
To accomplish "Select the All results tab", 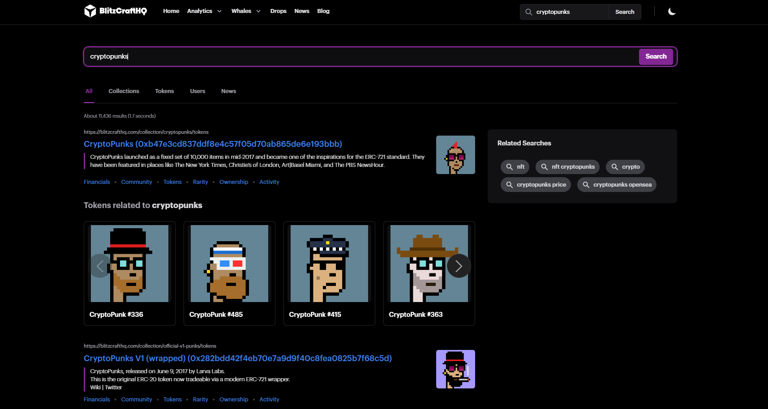I will 89,91.
